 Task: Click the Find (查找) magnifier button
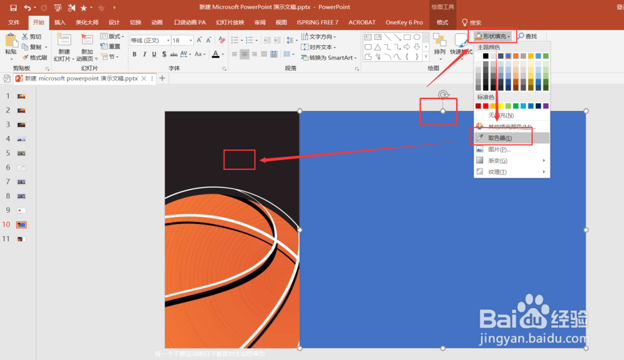point(527,36)
